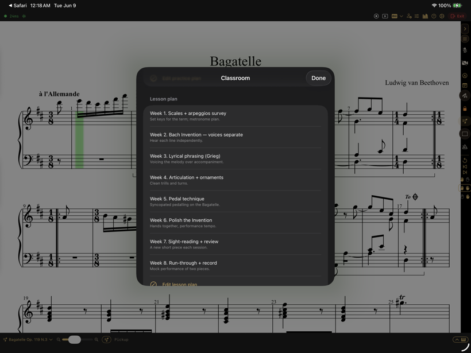Select Week 2. Bach Invention row

pyautogui.click(x=235, y=137)
